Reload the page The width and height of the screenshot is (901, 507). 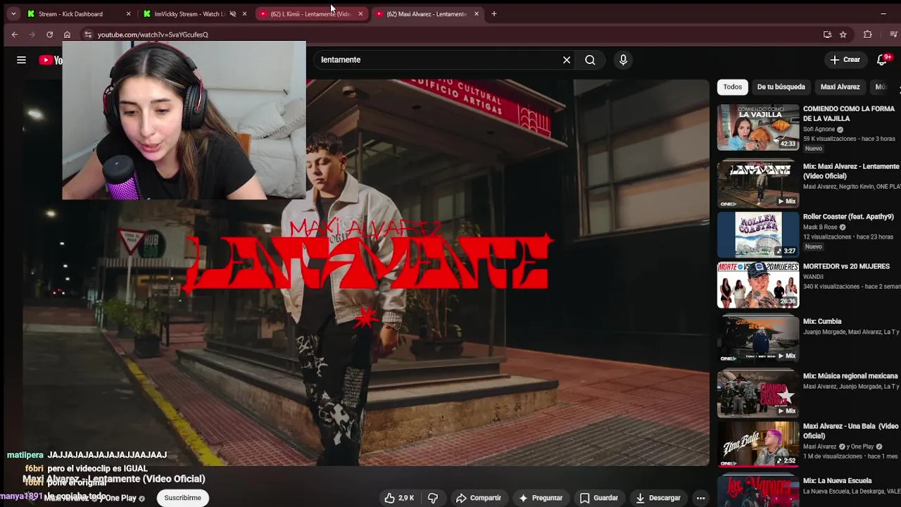coord(49,35)
